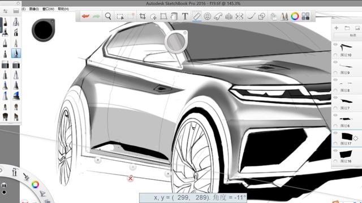Hide layer 图层10 via eye icon
The width and height of the screenshot is (362, 203).
tap(335, 45)
